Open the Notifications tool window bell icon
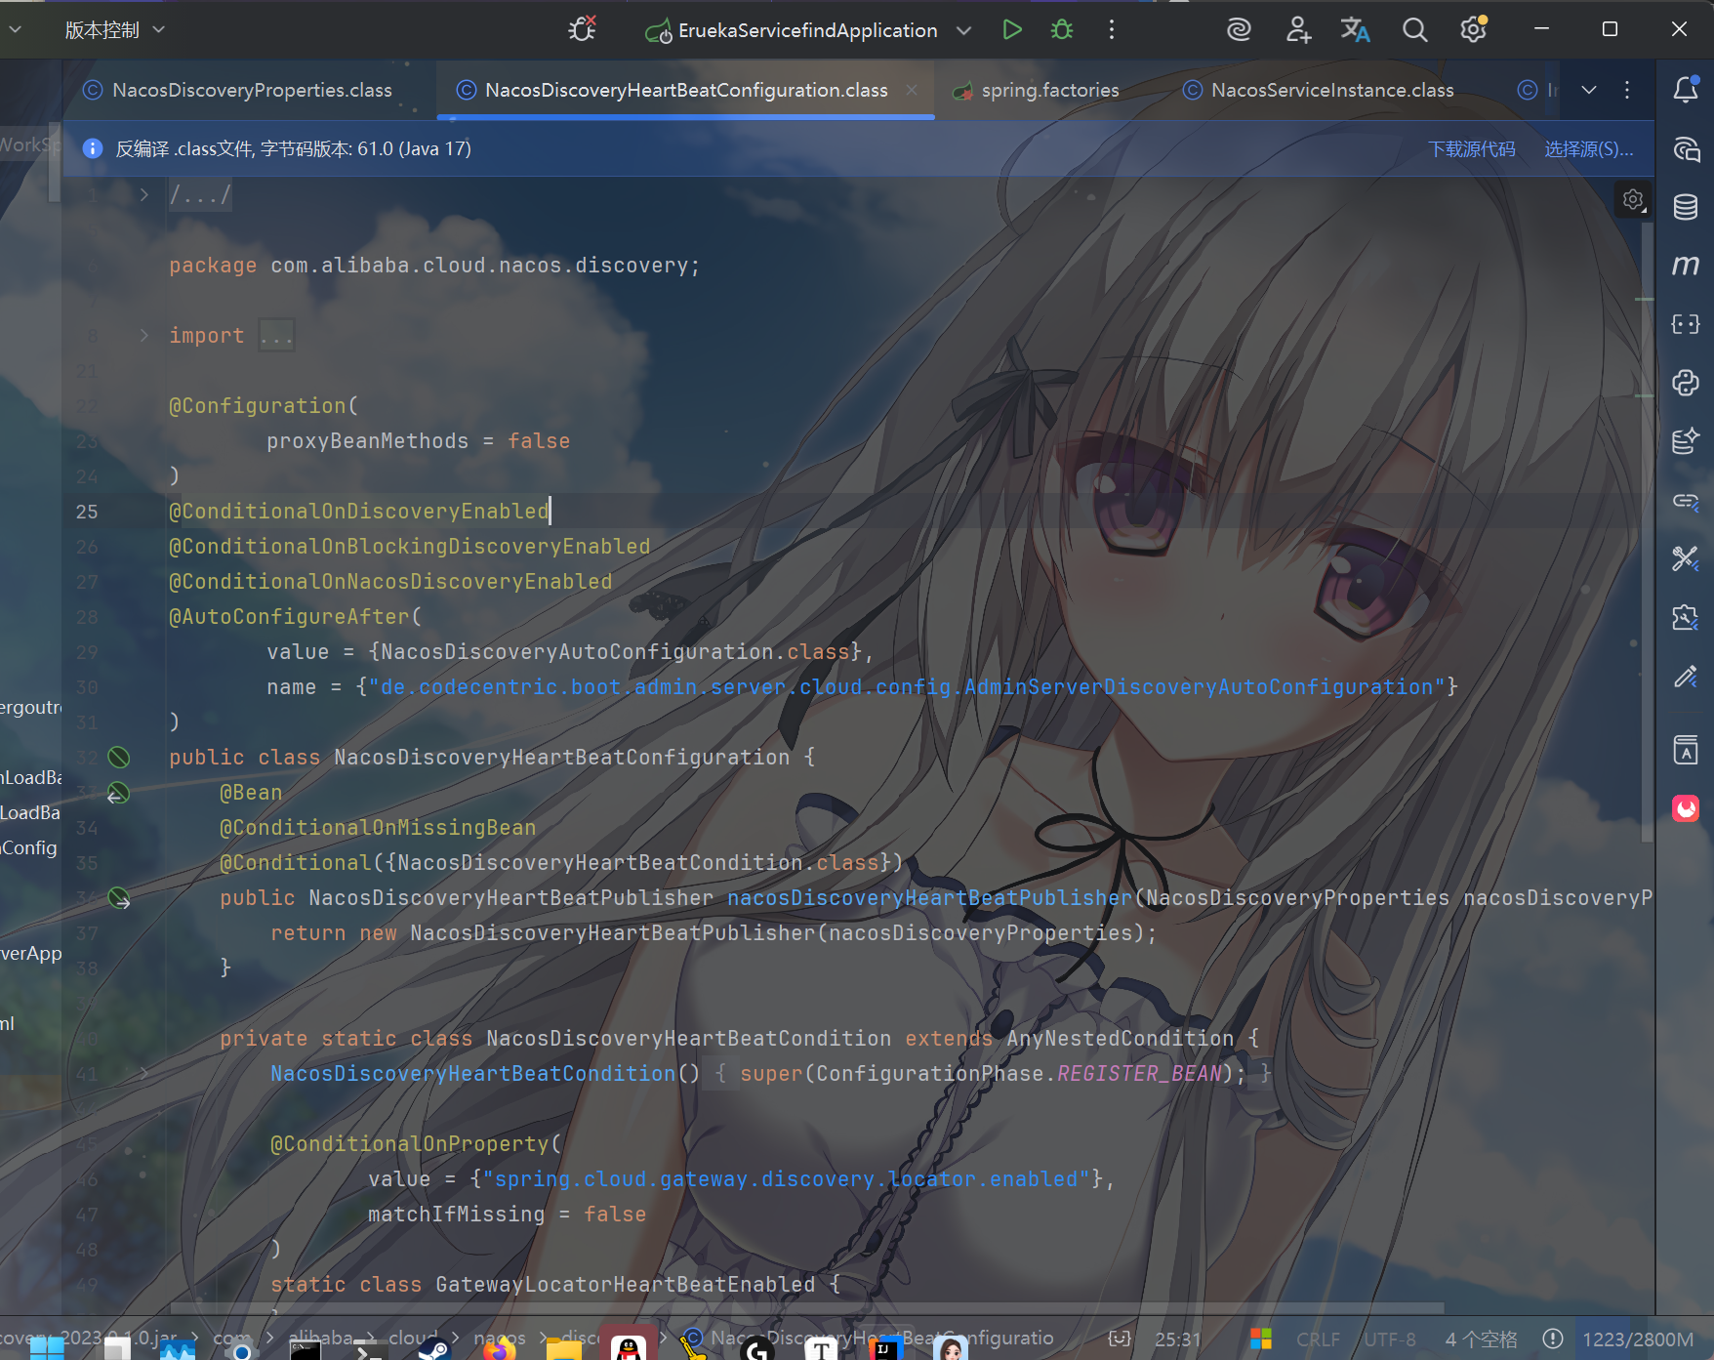Screen dimensions: 1714x1360 (1686, 90)
